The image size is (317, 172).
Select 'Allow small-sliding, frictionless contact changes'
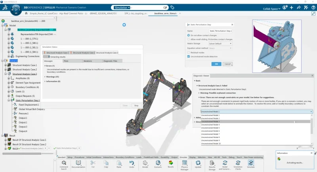[x=189, y=39]
